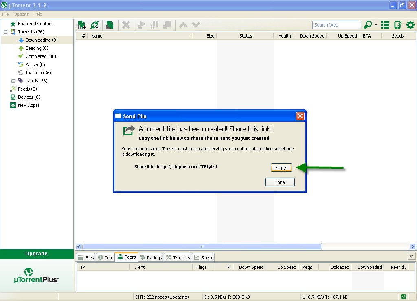Open the Options menu
This screenshot has height=301, width=417.
pos(21,14)
